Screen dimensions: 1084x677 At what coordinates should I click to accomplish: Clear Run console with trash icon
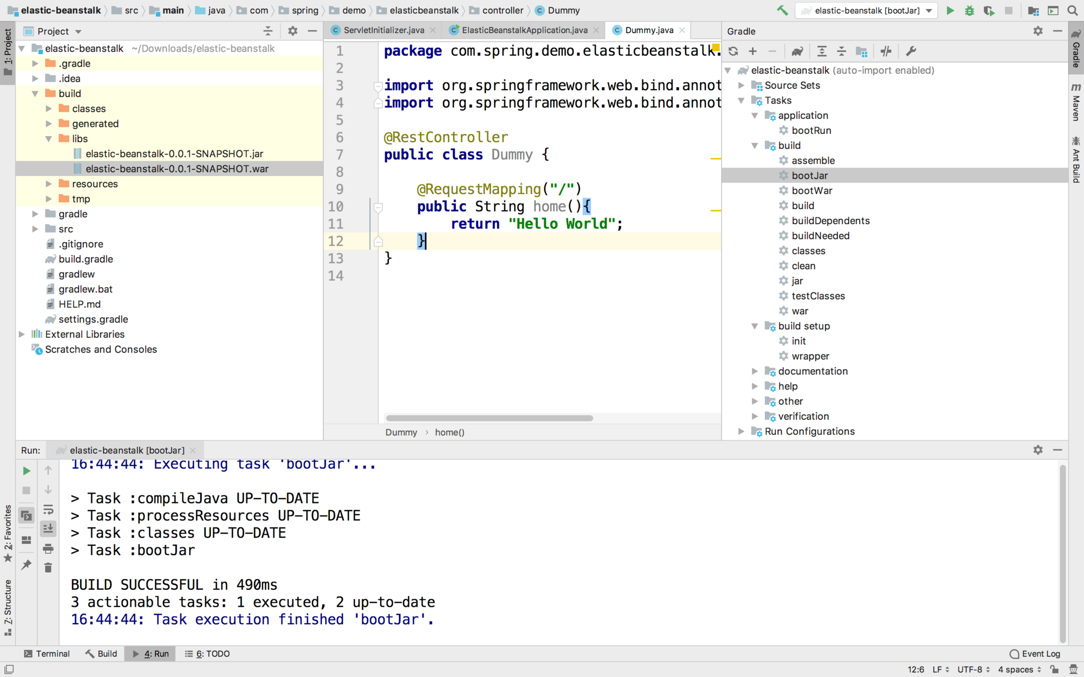48,568
